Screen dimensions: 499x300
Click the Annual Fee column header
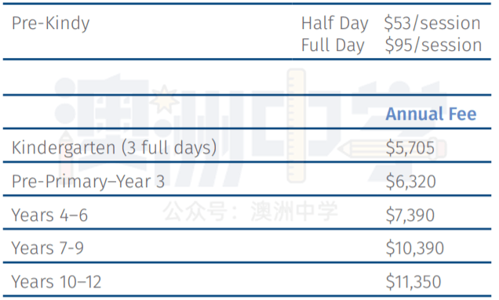point(431,114)
